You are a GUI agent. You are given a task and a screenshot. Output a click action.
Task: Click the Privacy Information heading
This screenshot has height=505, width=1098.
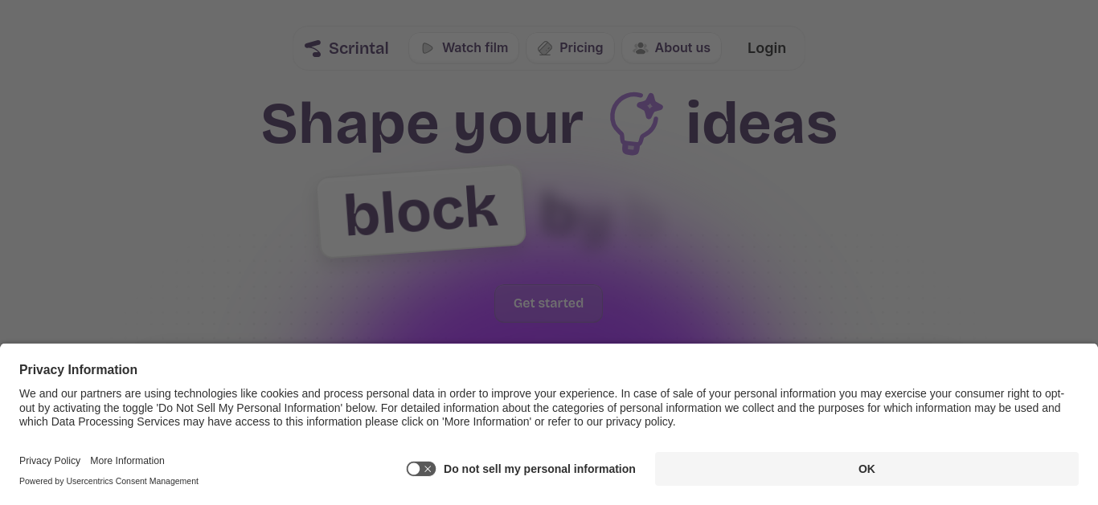coord(78,370)
